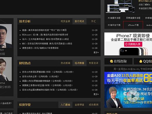This screenshot has width=152, height=114.
Task: Select the 入门基础 tab in 投资学堂
Action: [x=65, y=105]
